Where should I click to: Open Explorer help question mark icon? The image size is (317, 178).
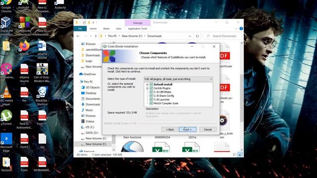tap(241, 29)
